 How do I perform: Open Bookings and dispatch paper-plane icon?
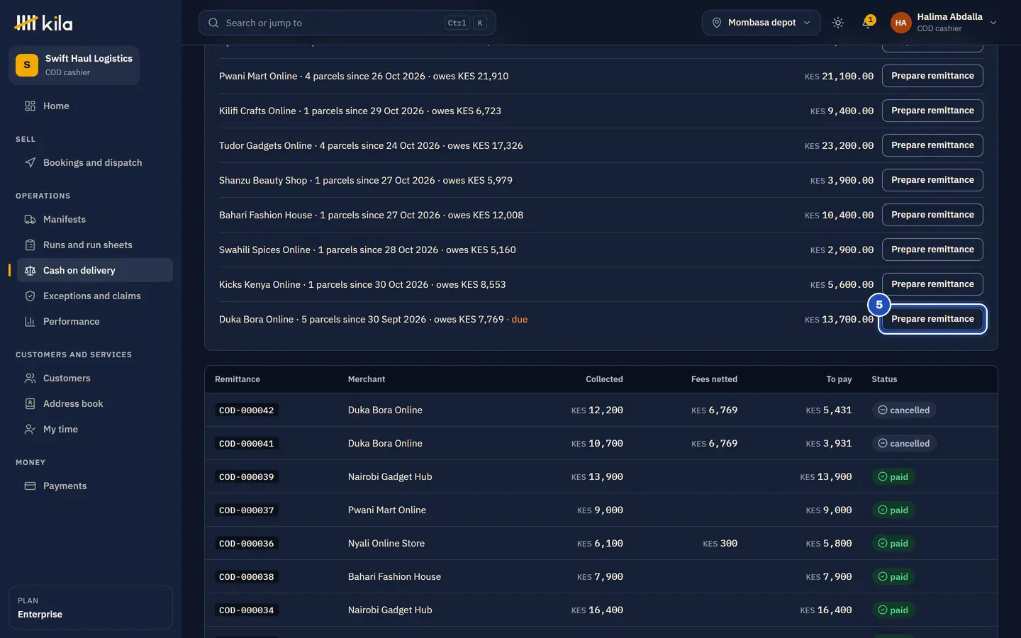30,163
